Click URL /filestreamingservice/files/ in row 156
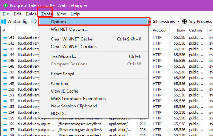Viewport: 213px width, 136px height. [x=82, y=124]
